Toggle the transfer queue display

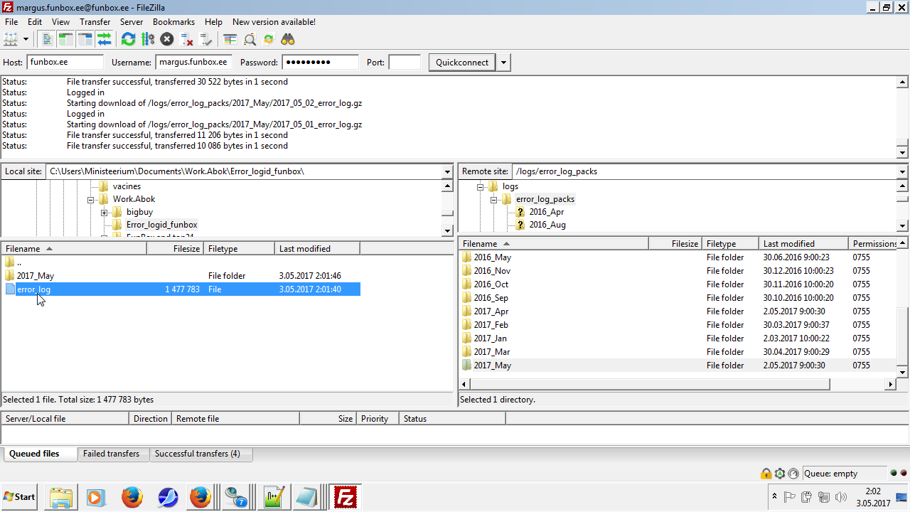pyautogui.click(x=105, y=39)
